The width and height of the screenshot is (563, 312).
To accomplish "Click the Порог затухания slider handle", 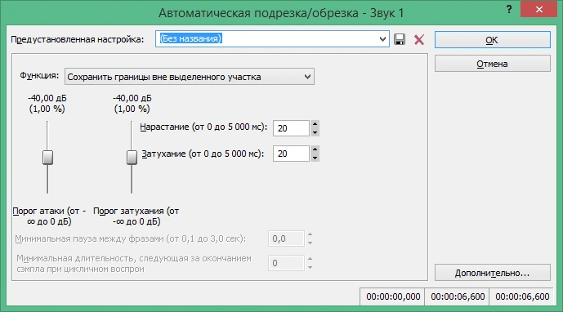I will coord(132,157).
